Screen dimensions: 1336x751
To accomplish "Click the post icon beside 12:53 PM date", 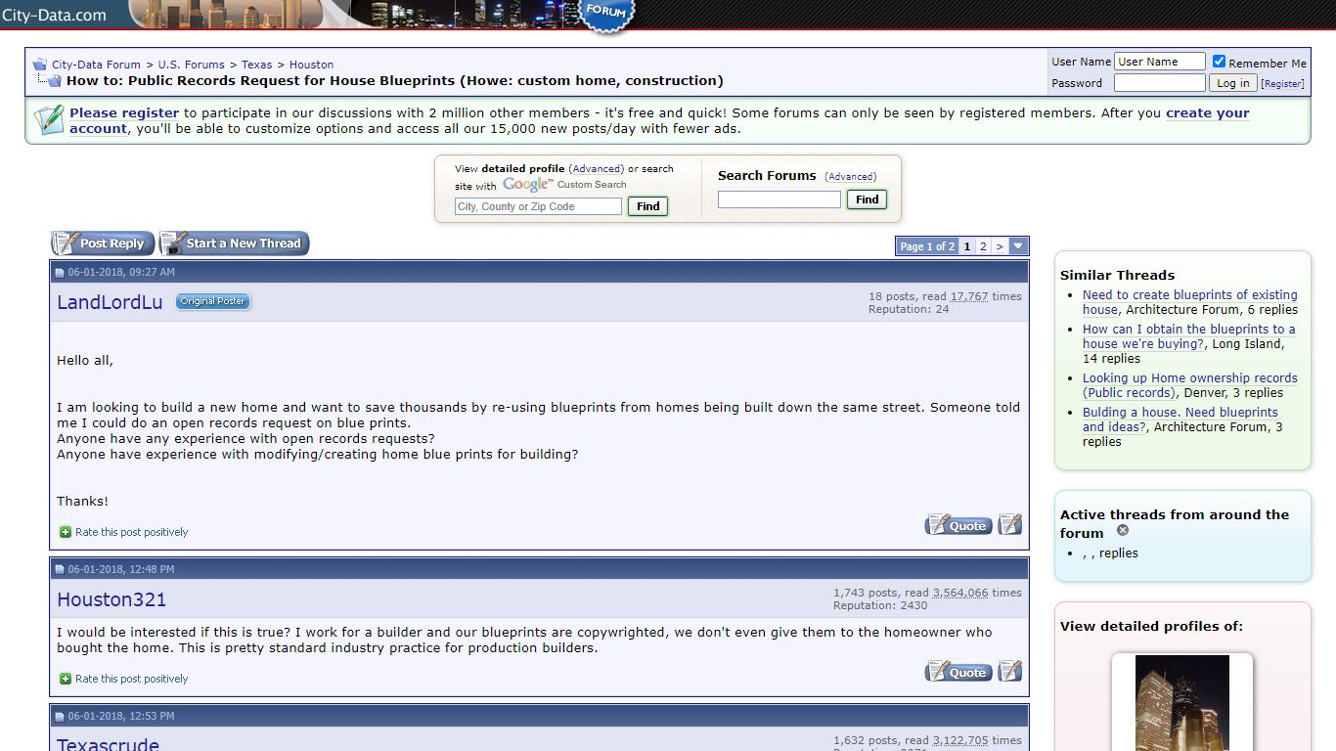I will click(60, 717).
